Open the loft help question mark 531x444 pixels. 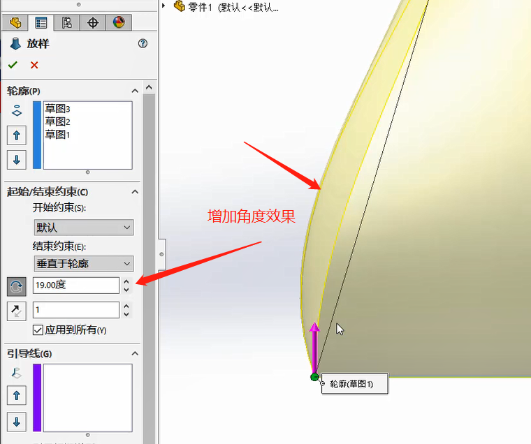[x=143, y=43]
